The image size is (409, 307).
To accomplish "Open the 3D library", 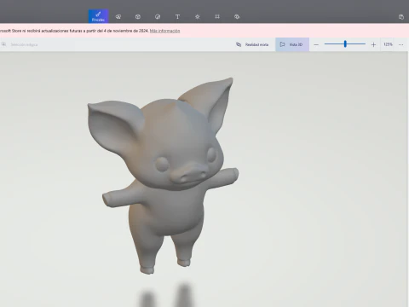I will point(237,17).
